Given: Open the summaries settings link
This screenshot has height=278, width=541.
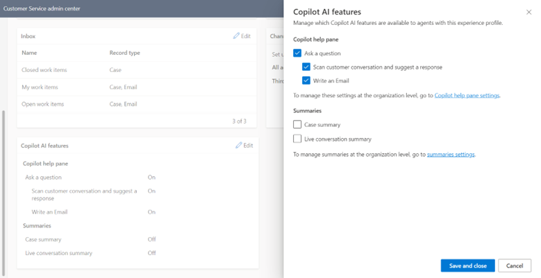Looking at the screenshot, I should coord(451,154).
